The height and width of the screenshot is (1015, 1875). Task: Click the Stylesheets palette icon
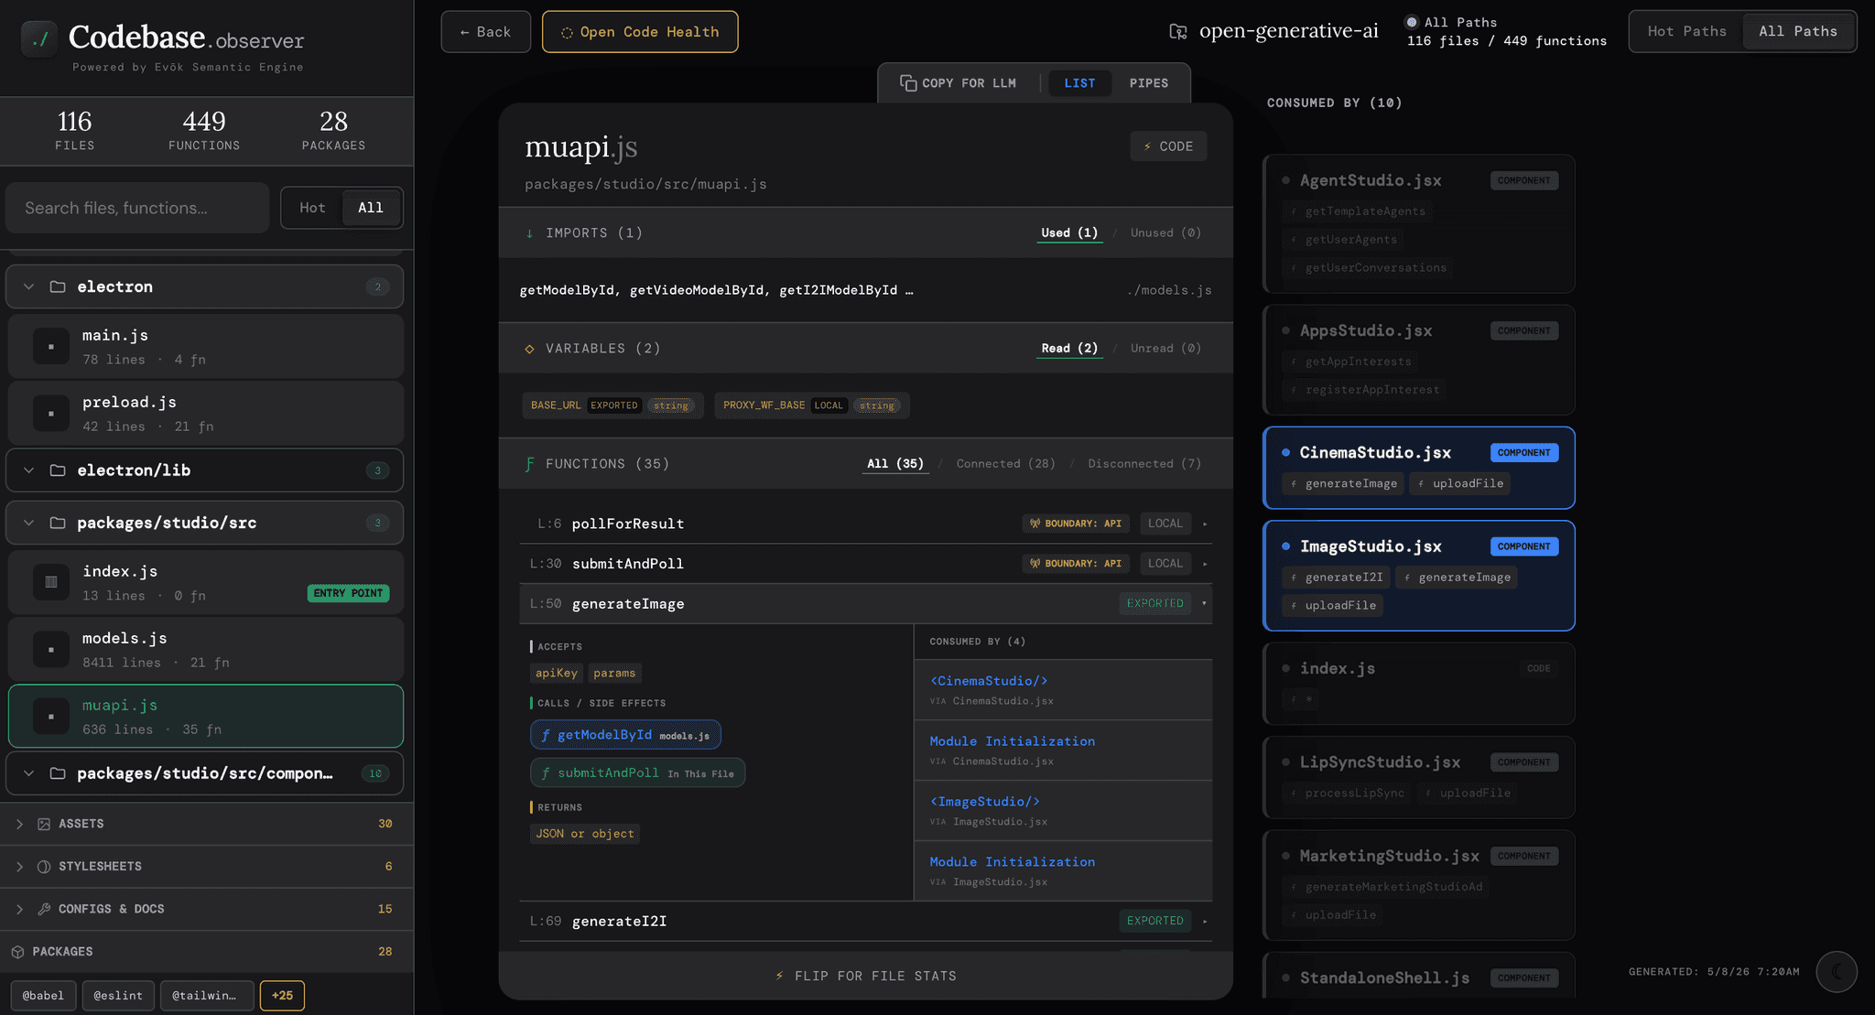pyautogui.click(x=43, y=867)
